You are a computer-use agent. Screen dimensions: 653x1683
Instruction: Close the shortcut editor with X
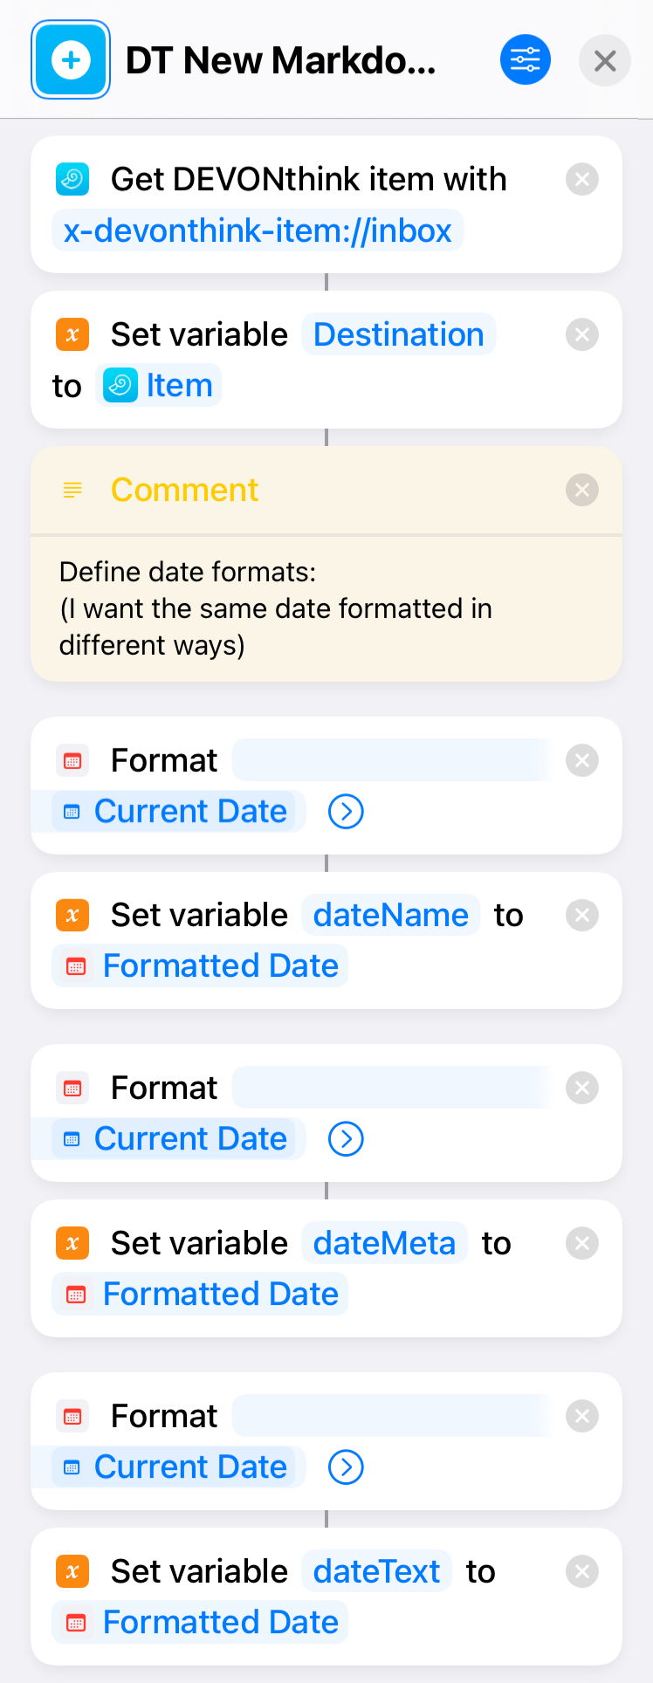tap(605, 60)
